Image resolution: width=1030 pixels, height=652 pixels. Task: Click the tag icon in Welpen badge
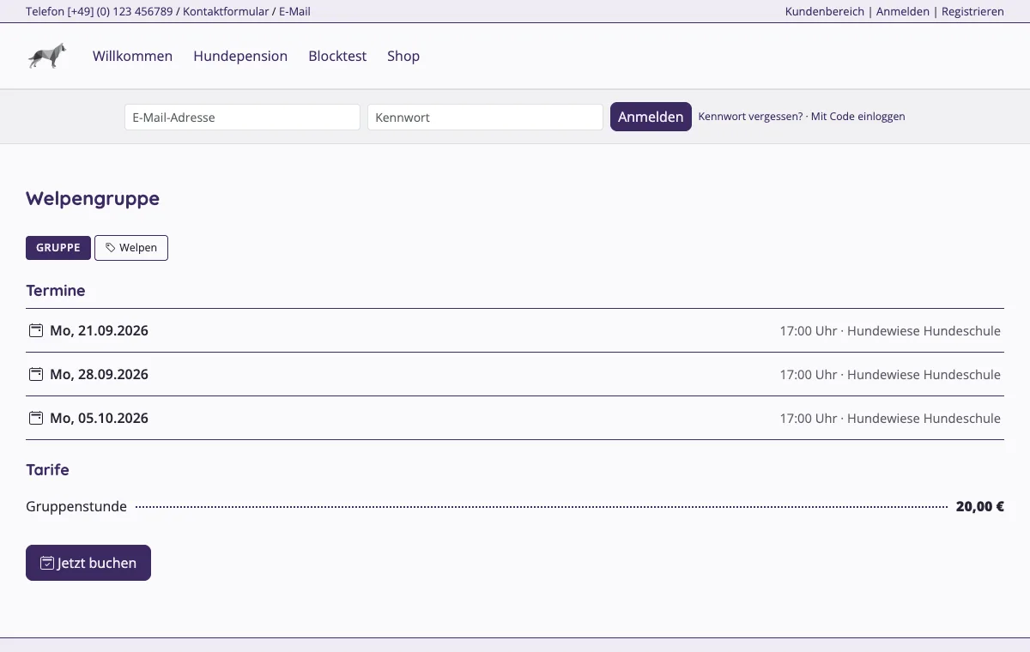pos(111,248)
